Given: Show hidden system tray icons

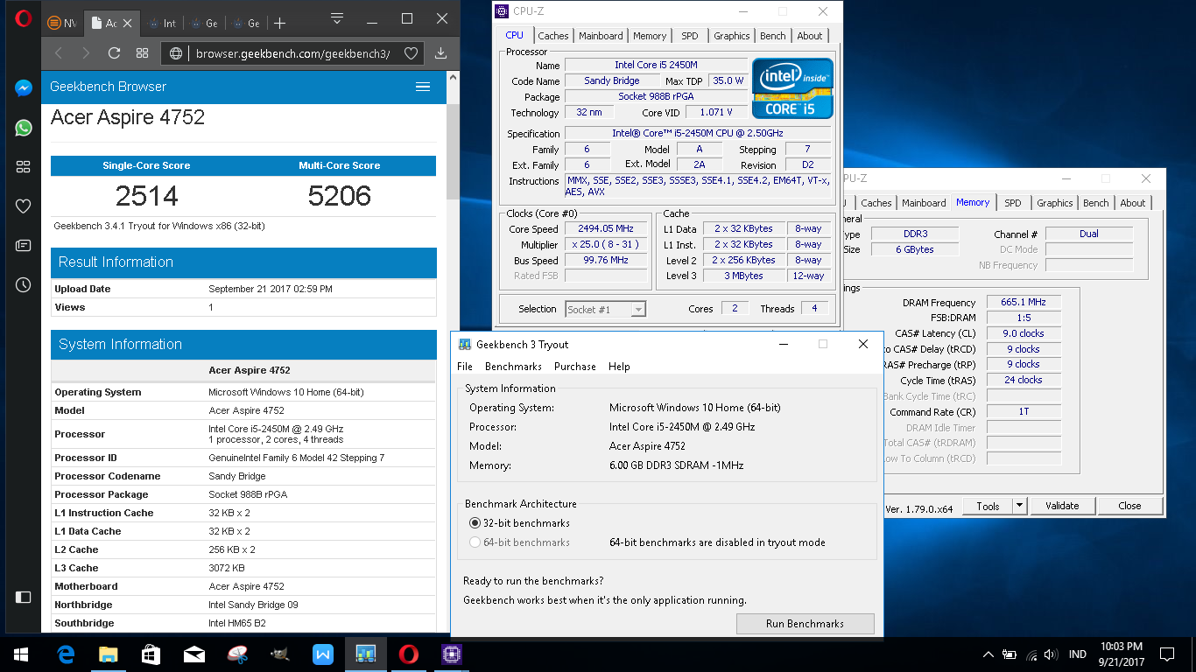Looking at the screenshot, I should click(x=988, y=654).
